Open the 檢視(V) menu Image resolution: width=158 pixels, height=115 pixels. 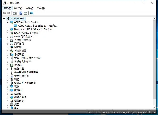[29, 8]
